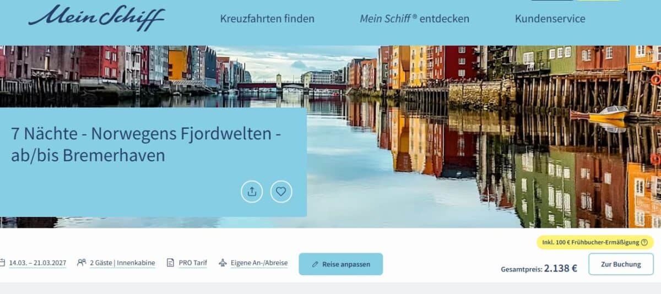
Task: Click the yellow Frühbucher-Ermäßigung badge
Action: point(595,242)
